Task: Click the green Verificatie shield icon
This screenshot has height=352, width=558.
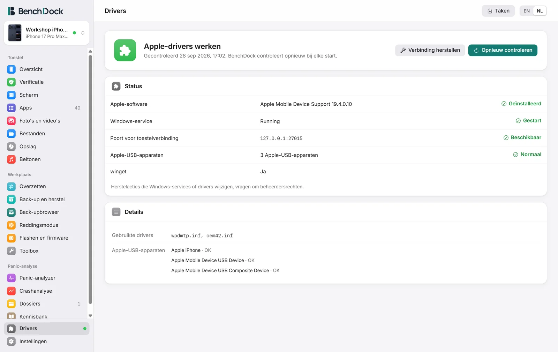Action: [x=11, y=82]
